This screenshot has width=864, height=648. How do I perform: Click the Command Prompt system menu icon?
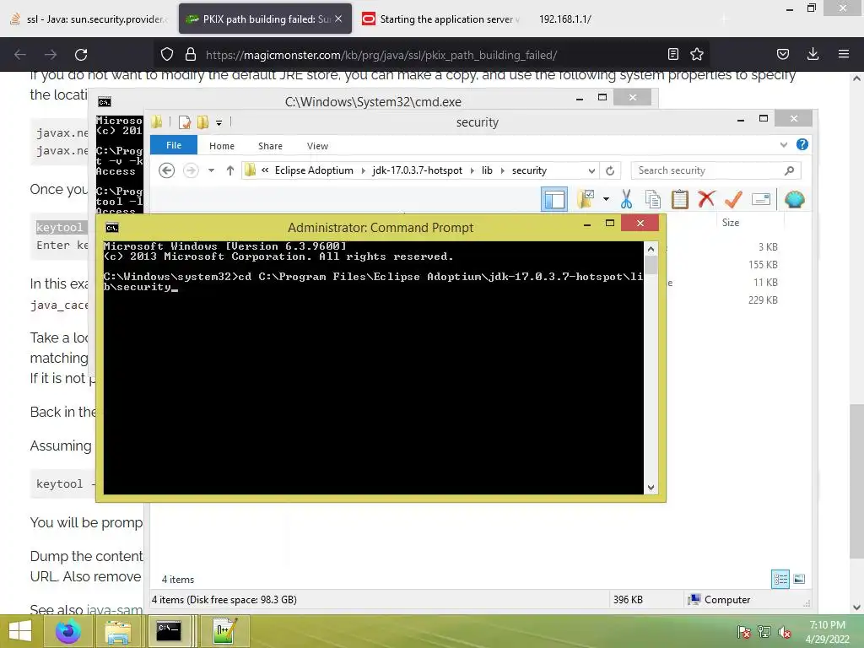[x=112, y=228]
